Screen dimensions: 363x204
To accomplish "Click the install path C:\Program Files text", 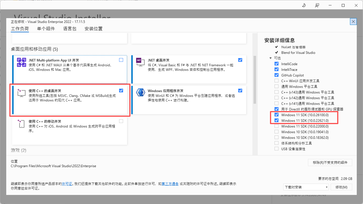I will (53, 166).
